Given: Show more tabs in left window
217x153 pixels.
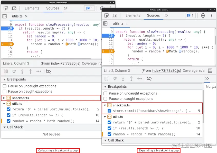Looking at the screenshot, I should click(x=65, y=8).
